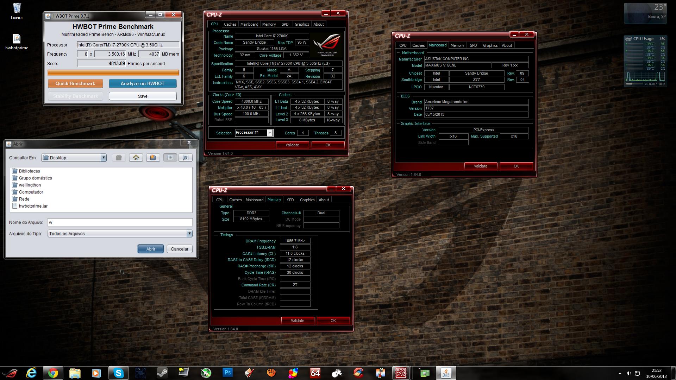Open the Bauru weather gadget

tap(645, 13)
